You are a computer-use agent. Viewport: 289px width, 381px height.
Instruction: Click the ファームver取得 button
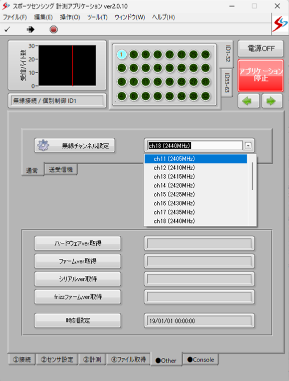(78, 261)
